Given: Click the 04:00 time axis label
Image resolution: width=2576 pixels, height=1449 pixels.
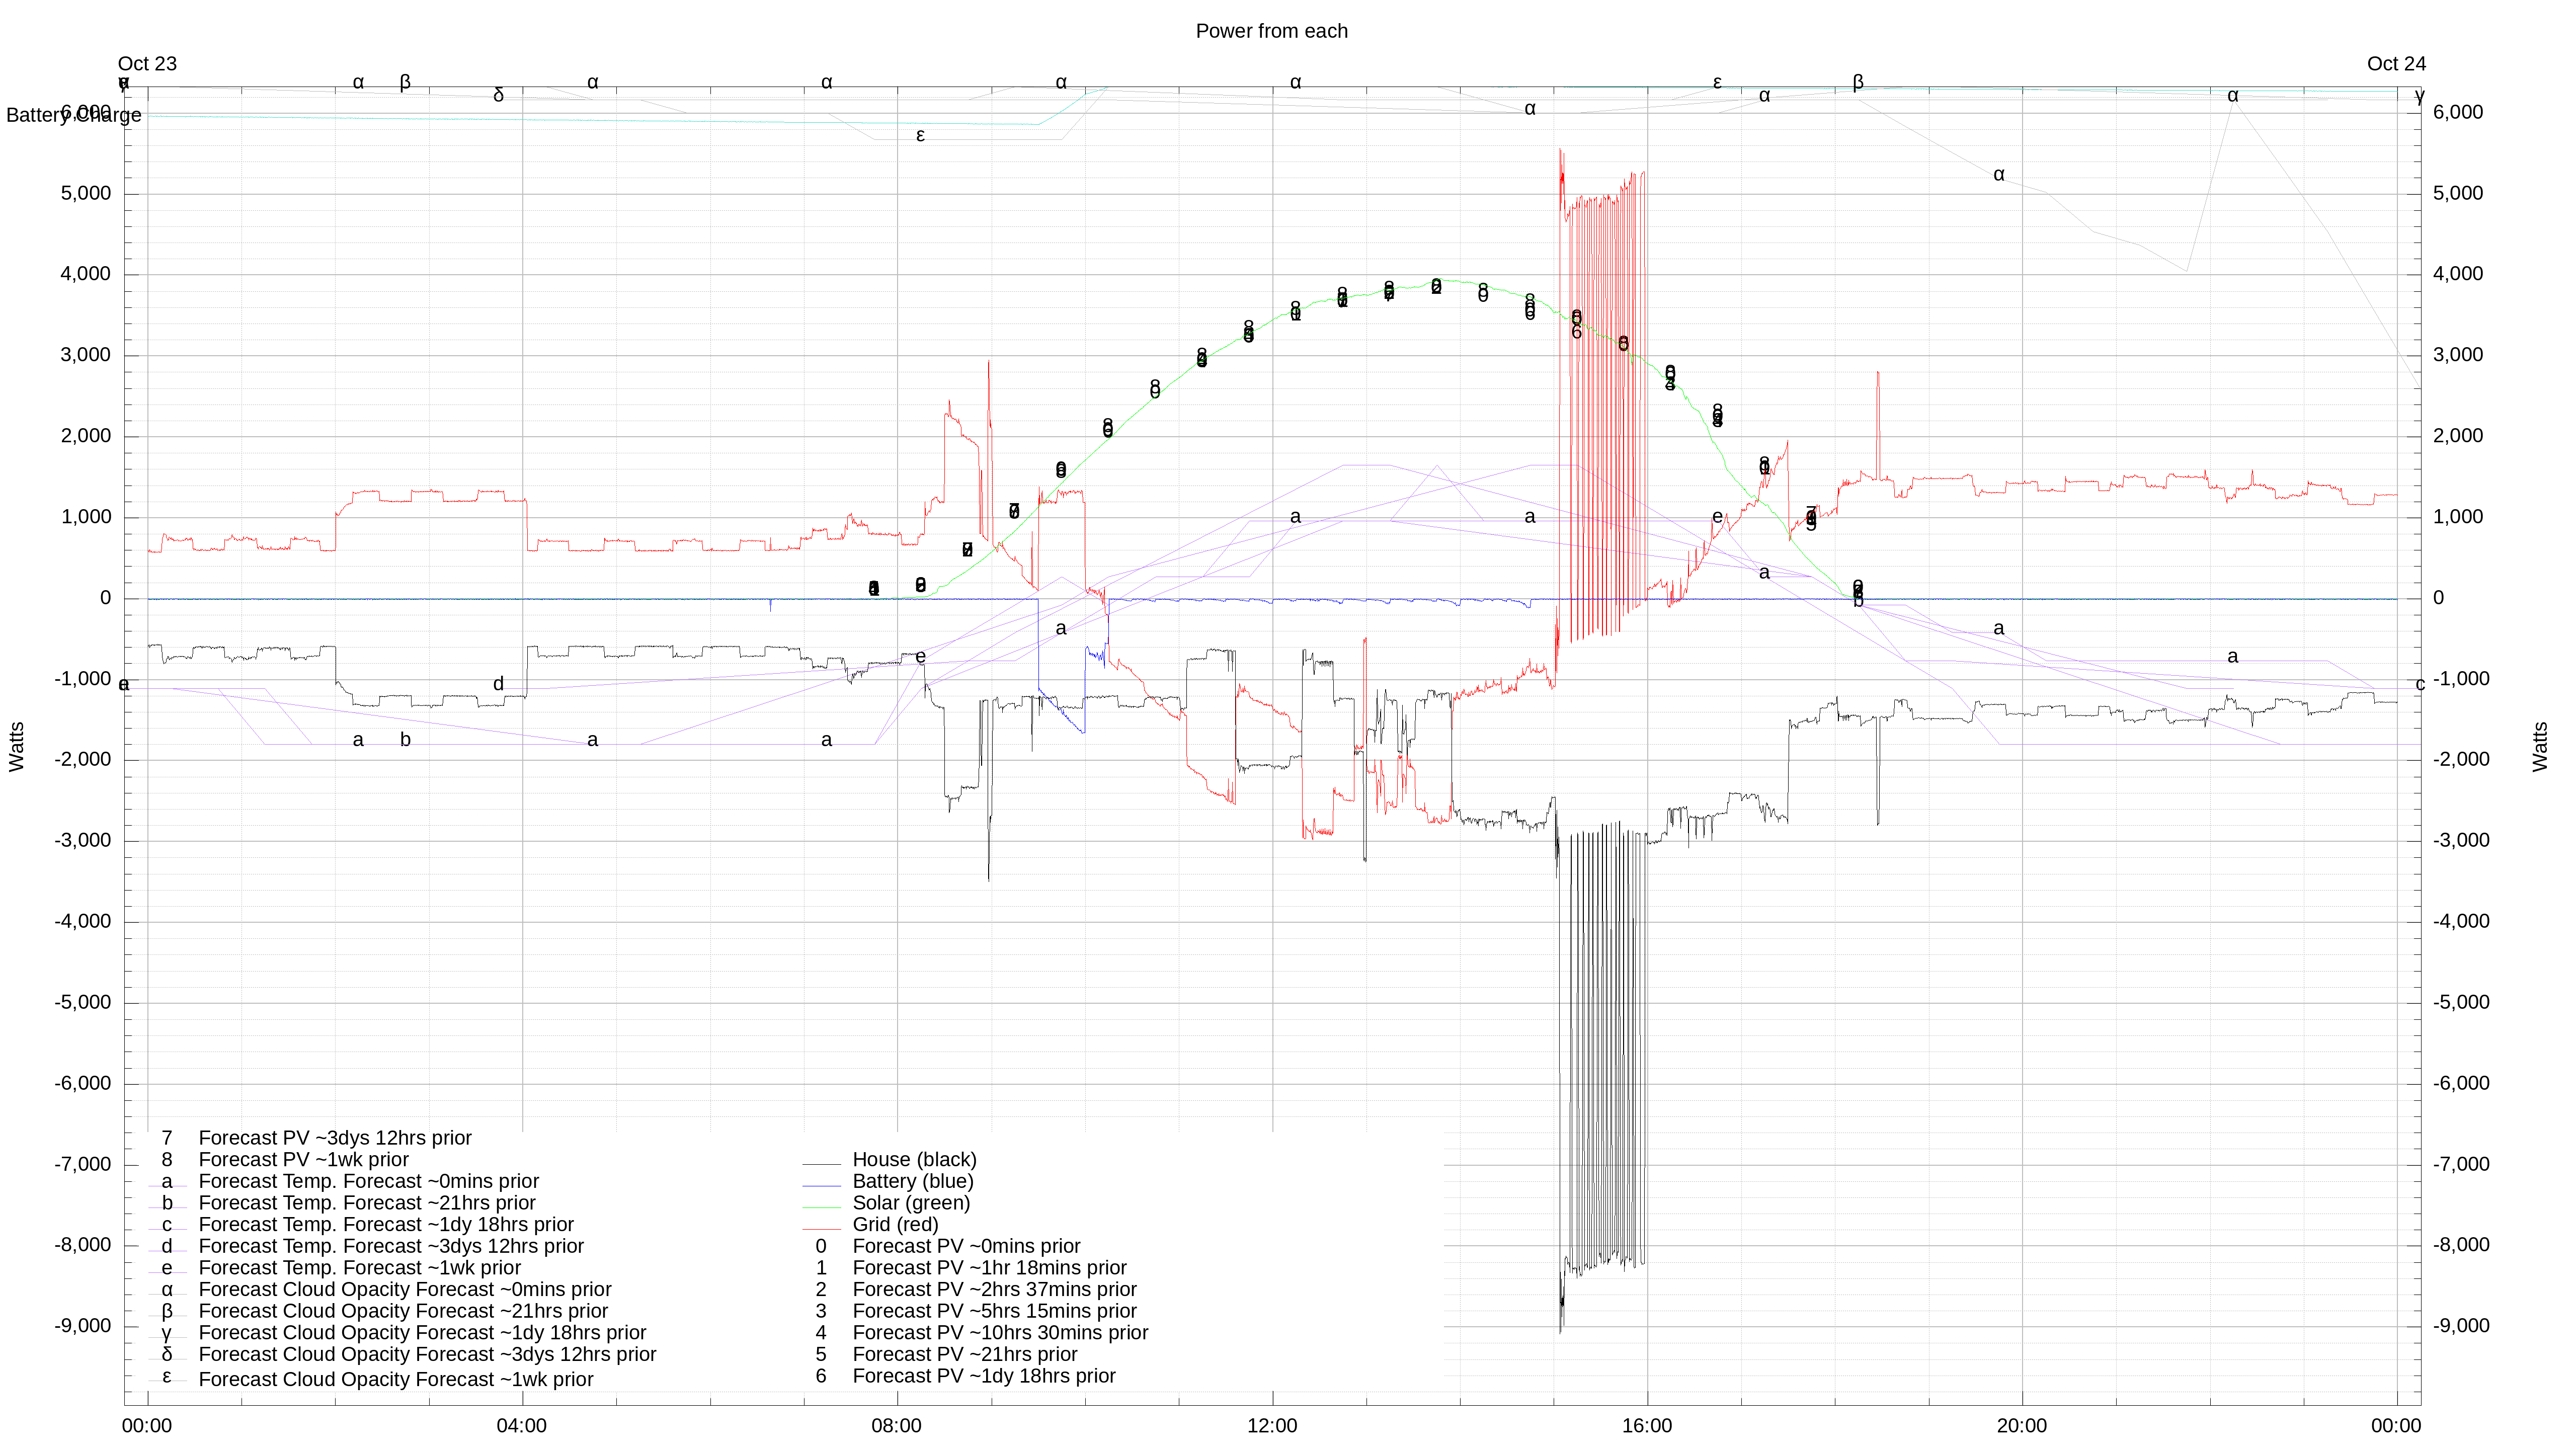Looking at the screenshot, I should pos(522,1426).
